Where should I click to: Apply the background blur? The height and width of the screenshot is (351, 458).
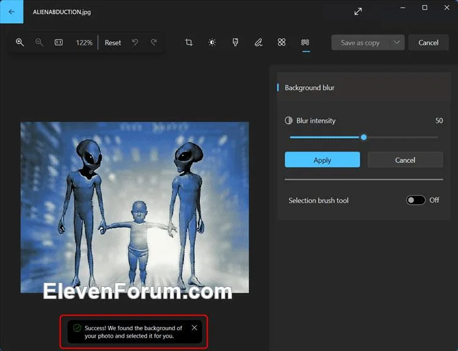click(x=322, y=160)
